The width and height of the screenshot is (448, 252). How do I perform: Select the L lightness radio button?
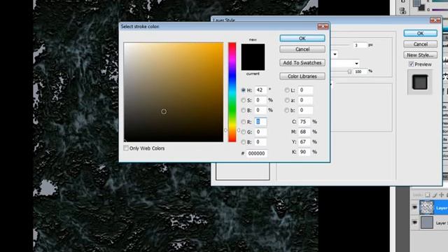tap(287, 90)
